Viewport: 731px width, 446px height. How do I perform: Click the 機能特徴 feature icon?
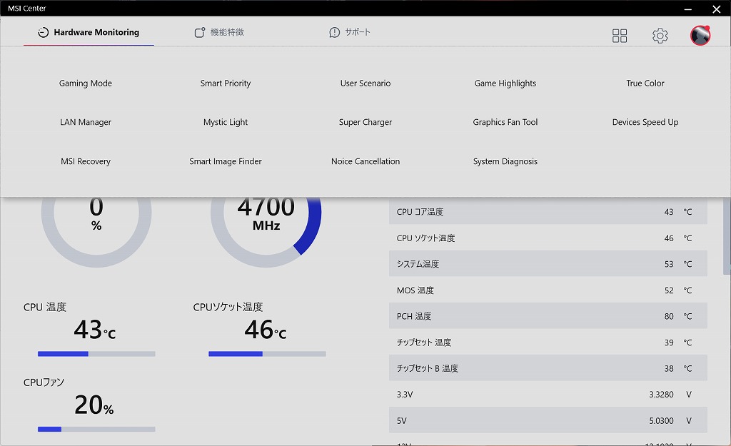(x=200, y=32)
